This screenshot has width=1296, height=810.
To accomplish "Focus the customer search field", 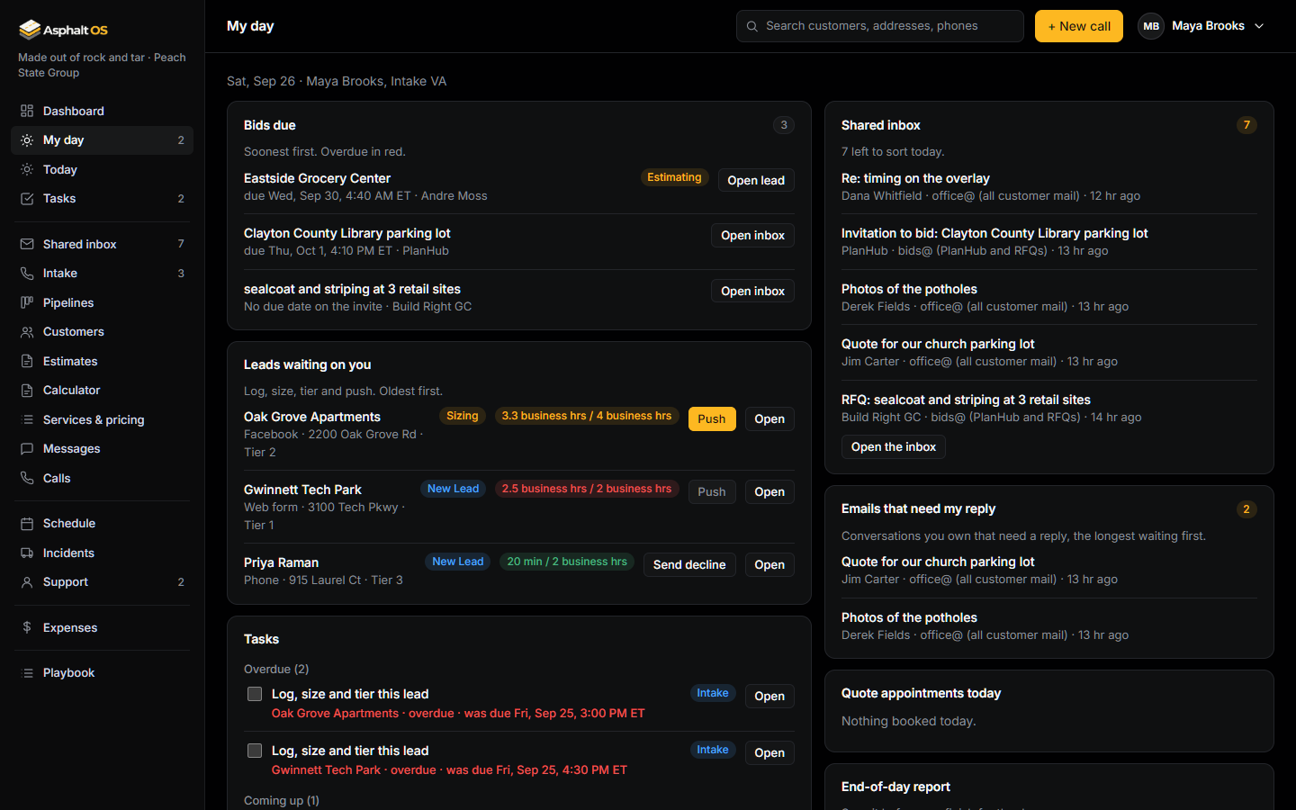I will [x=880, y=26].
